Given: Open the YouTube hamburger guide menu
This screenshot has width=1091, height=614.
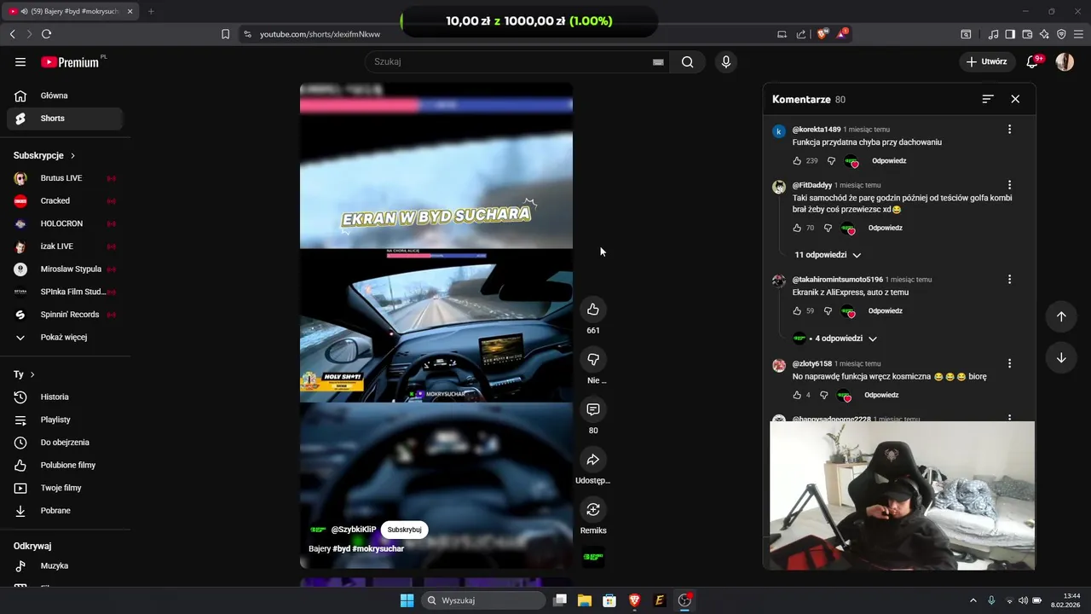Looking at the screenshot, I should click(x=20, y=61).
